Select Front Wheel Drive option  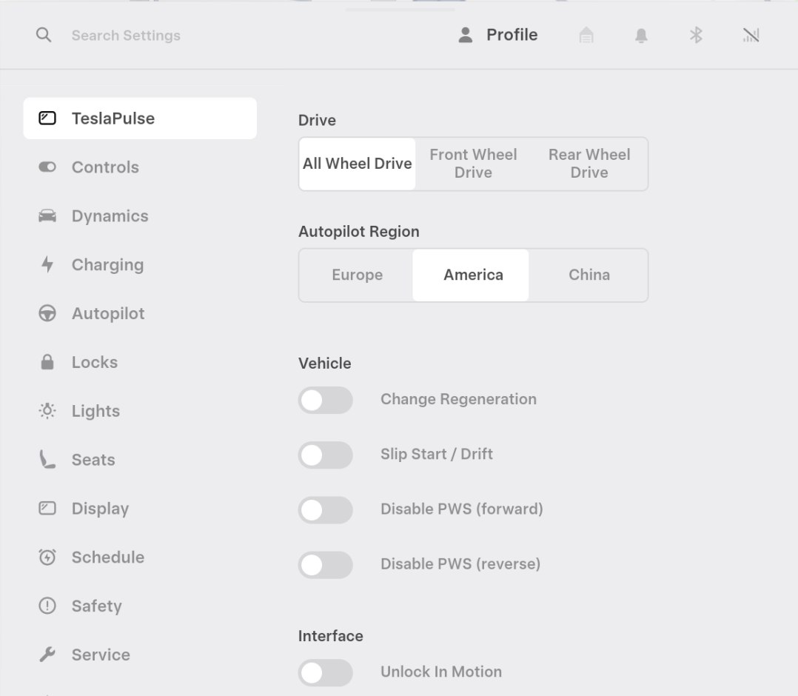[x=473, y=164]
